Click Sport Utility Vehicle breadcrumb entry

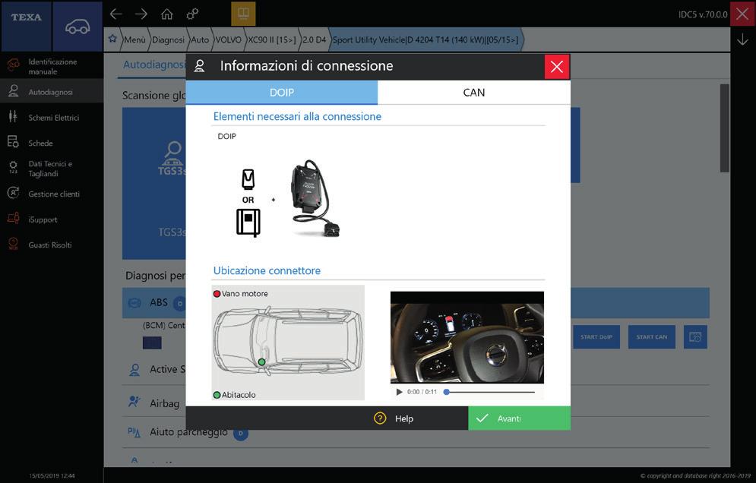pos(425,39)
